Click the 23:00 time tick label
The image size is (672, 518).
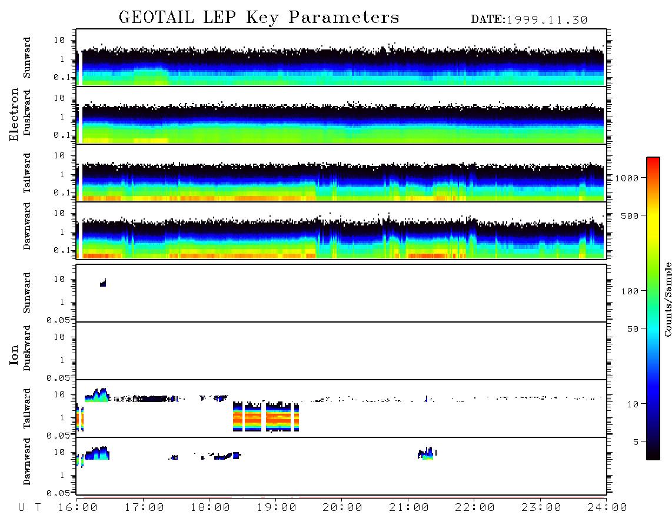coord(541,508)
